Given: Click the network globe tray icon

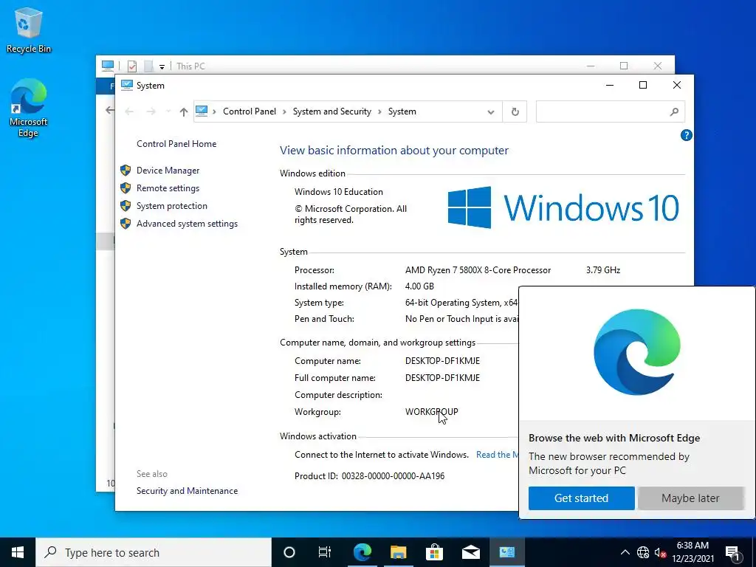Looking at the screenshot, I should tap(643, 552).
